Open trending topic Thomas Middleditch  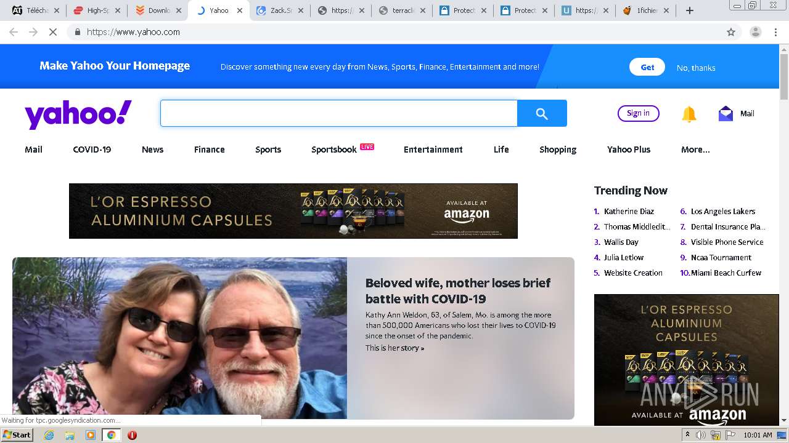[637, 226]
